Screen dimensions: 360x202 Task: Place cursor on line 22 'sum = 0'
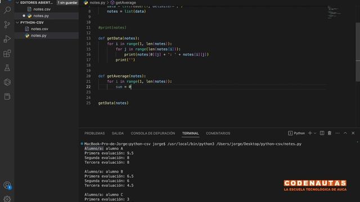point(124,87)
